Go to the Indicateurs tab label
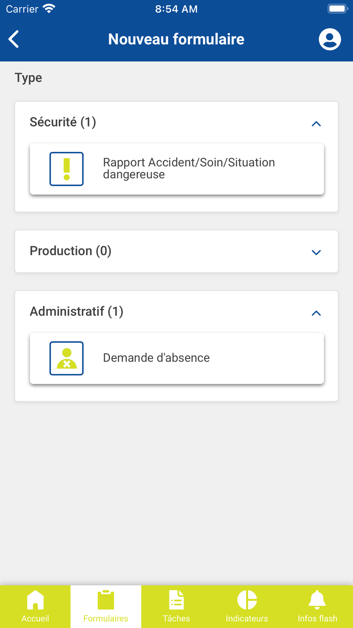The height and width of the screenshot is (628, 353). 247,618
